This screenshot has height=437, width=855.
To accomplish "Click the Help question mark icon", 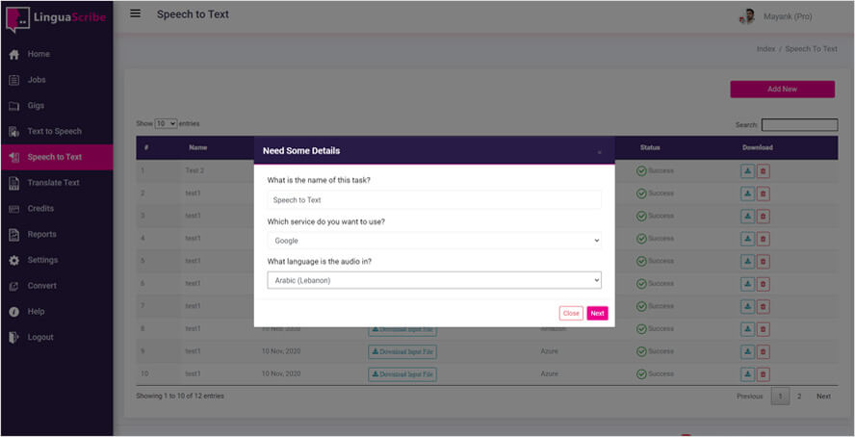I will 14,312.
